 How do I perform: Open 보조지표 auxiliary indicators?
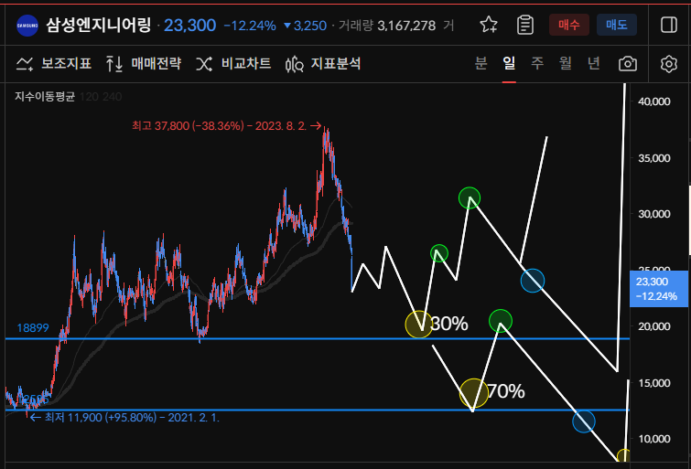pos(53,64)
